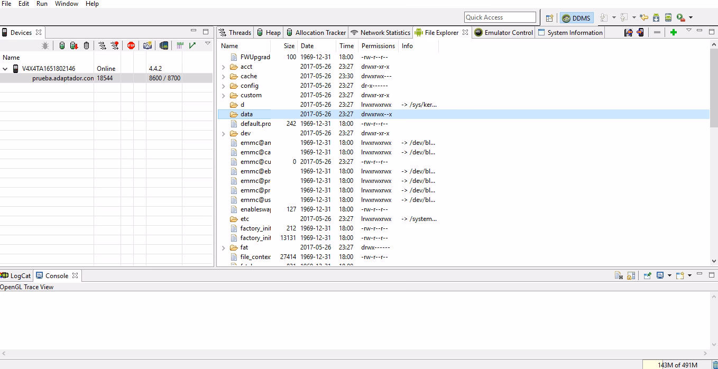Run garbage collector via status bar trash icon
The width and height of the screenshot is (718, 369).
click(715, 365)
